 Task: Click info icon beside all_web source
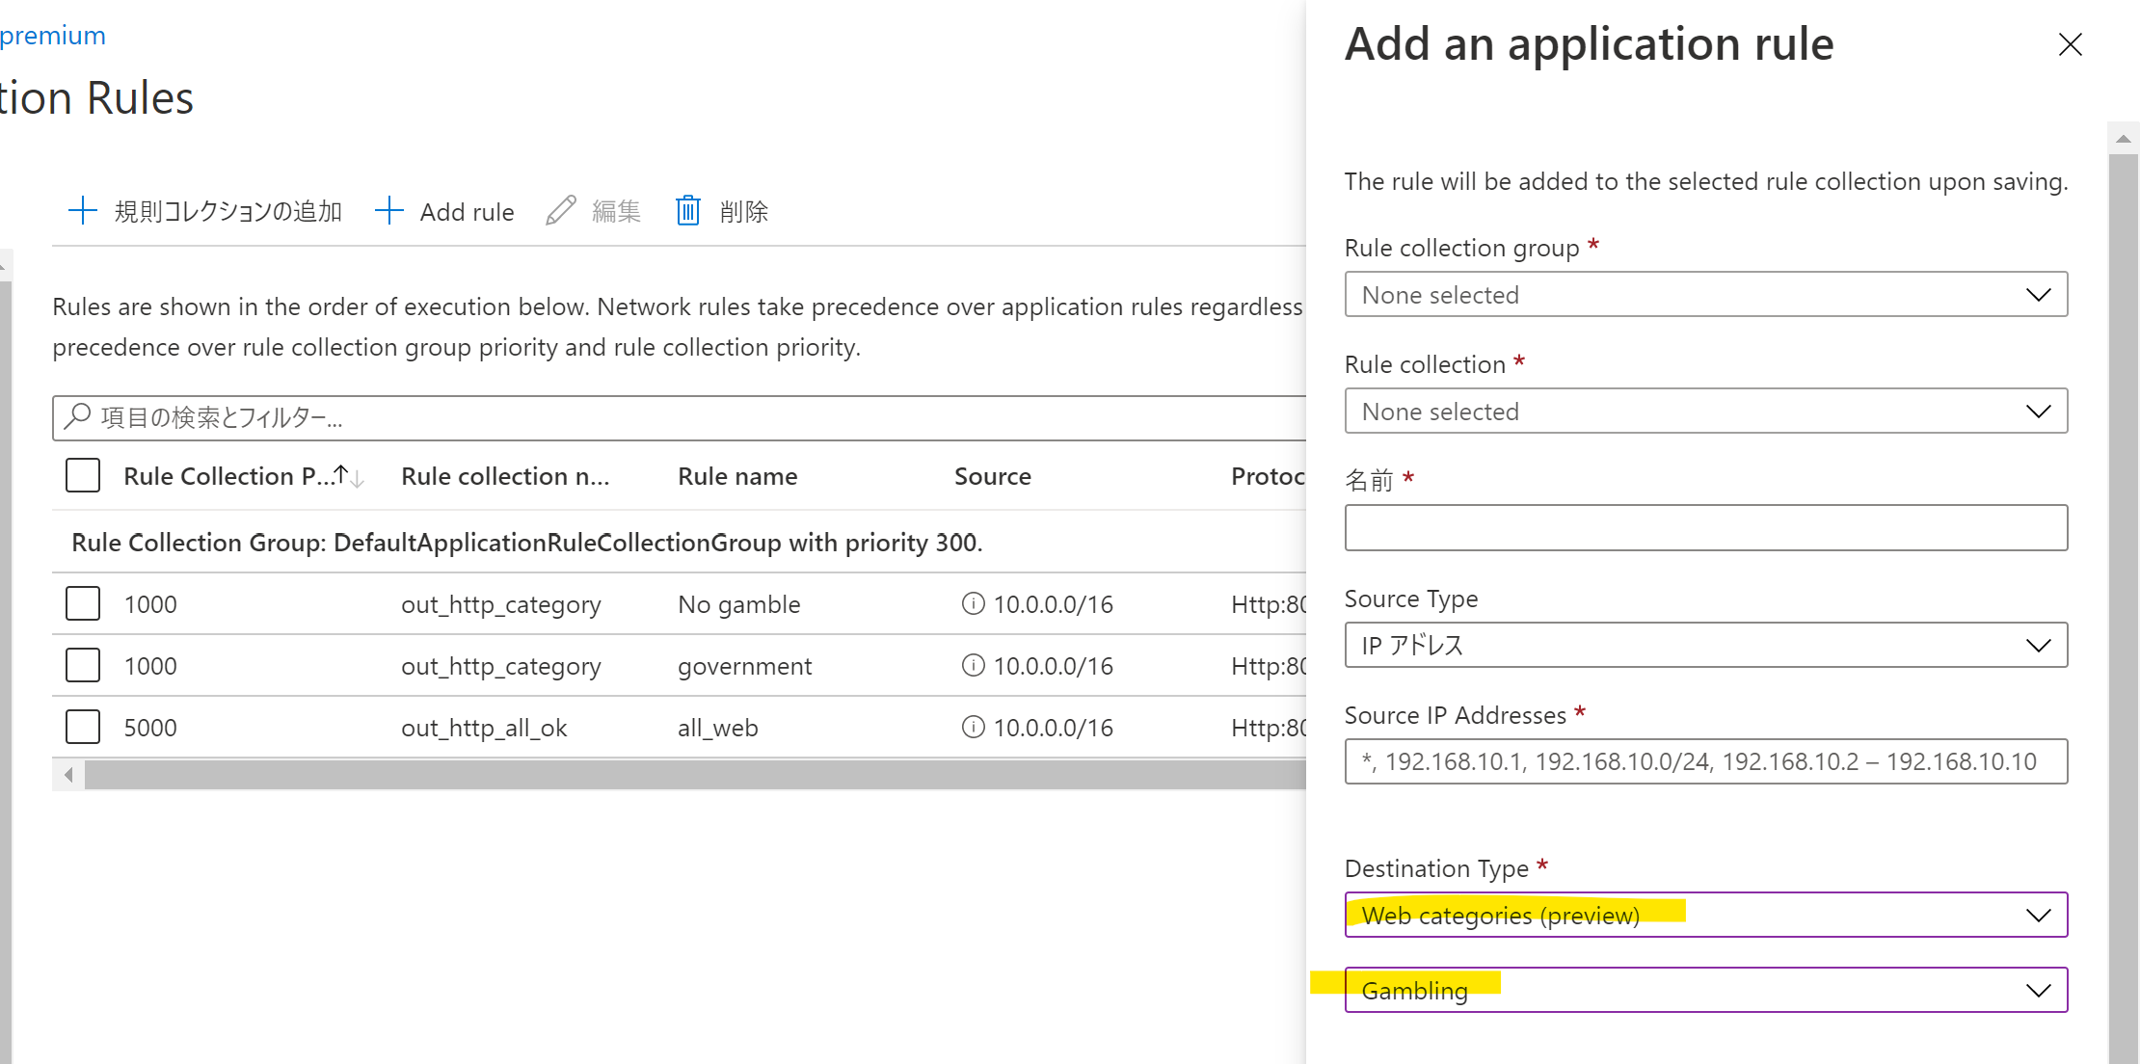tap(974, 727)
